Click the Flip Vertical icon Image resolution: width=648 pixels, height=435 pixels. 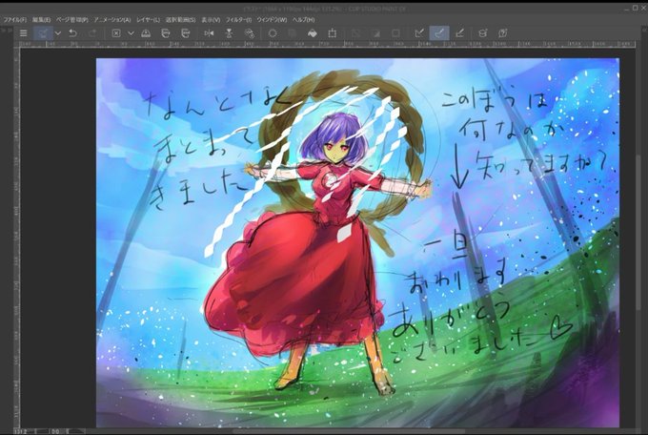point(229,33)
